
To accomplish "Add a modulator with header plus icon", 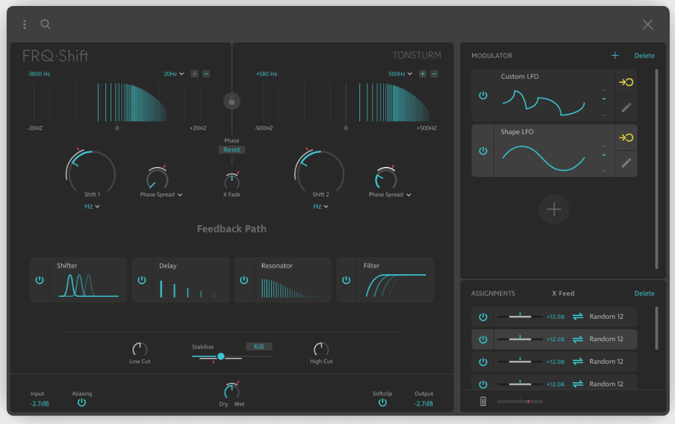I will 615,56.
